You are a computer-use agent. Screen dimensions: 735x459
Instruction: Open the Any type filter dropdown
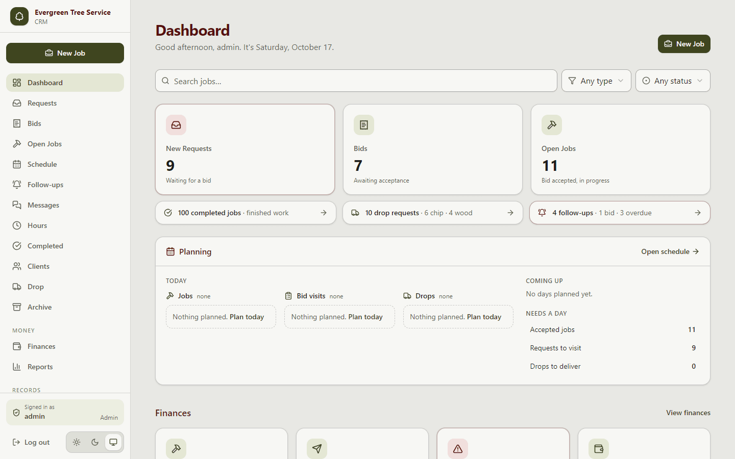596,81
